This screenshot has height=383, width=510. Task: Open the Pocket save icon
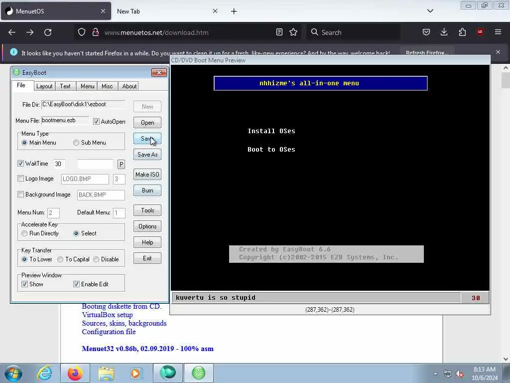pos(426,32)
